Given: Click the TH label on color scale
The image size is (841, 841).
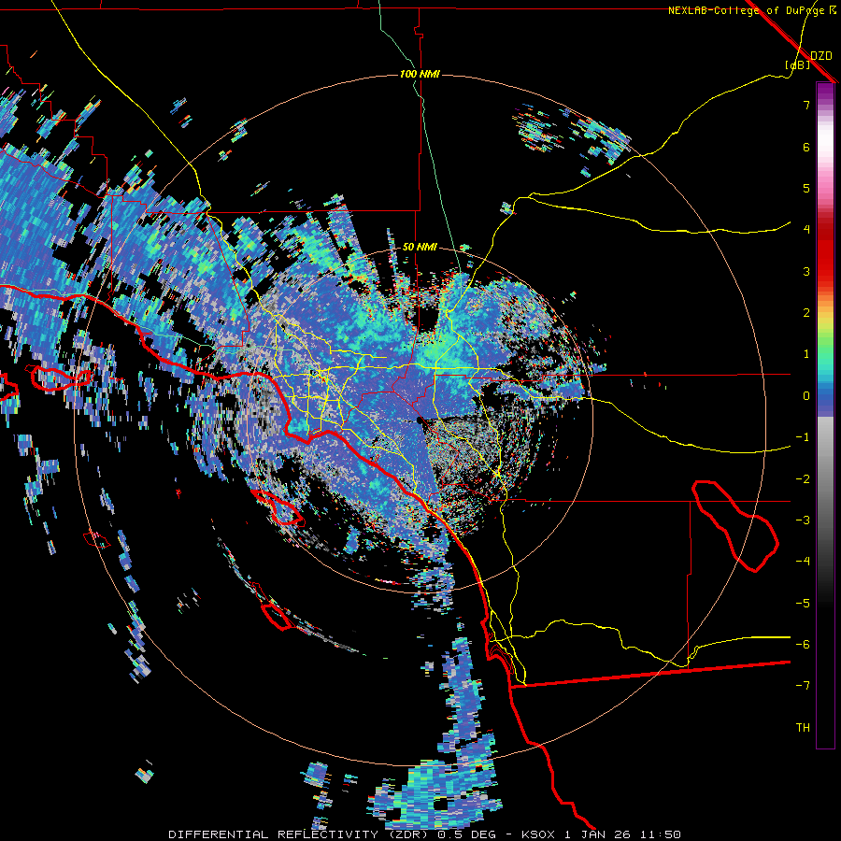Looking at the screenshot, I should click(803, 728).
